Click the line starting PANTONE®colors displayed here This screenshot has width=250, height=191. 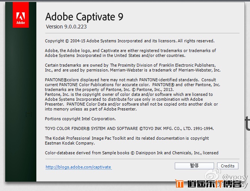130,80
